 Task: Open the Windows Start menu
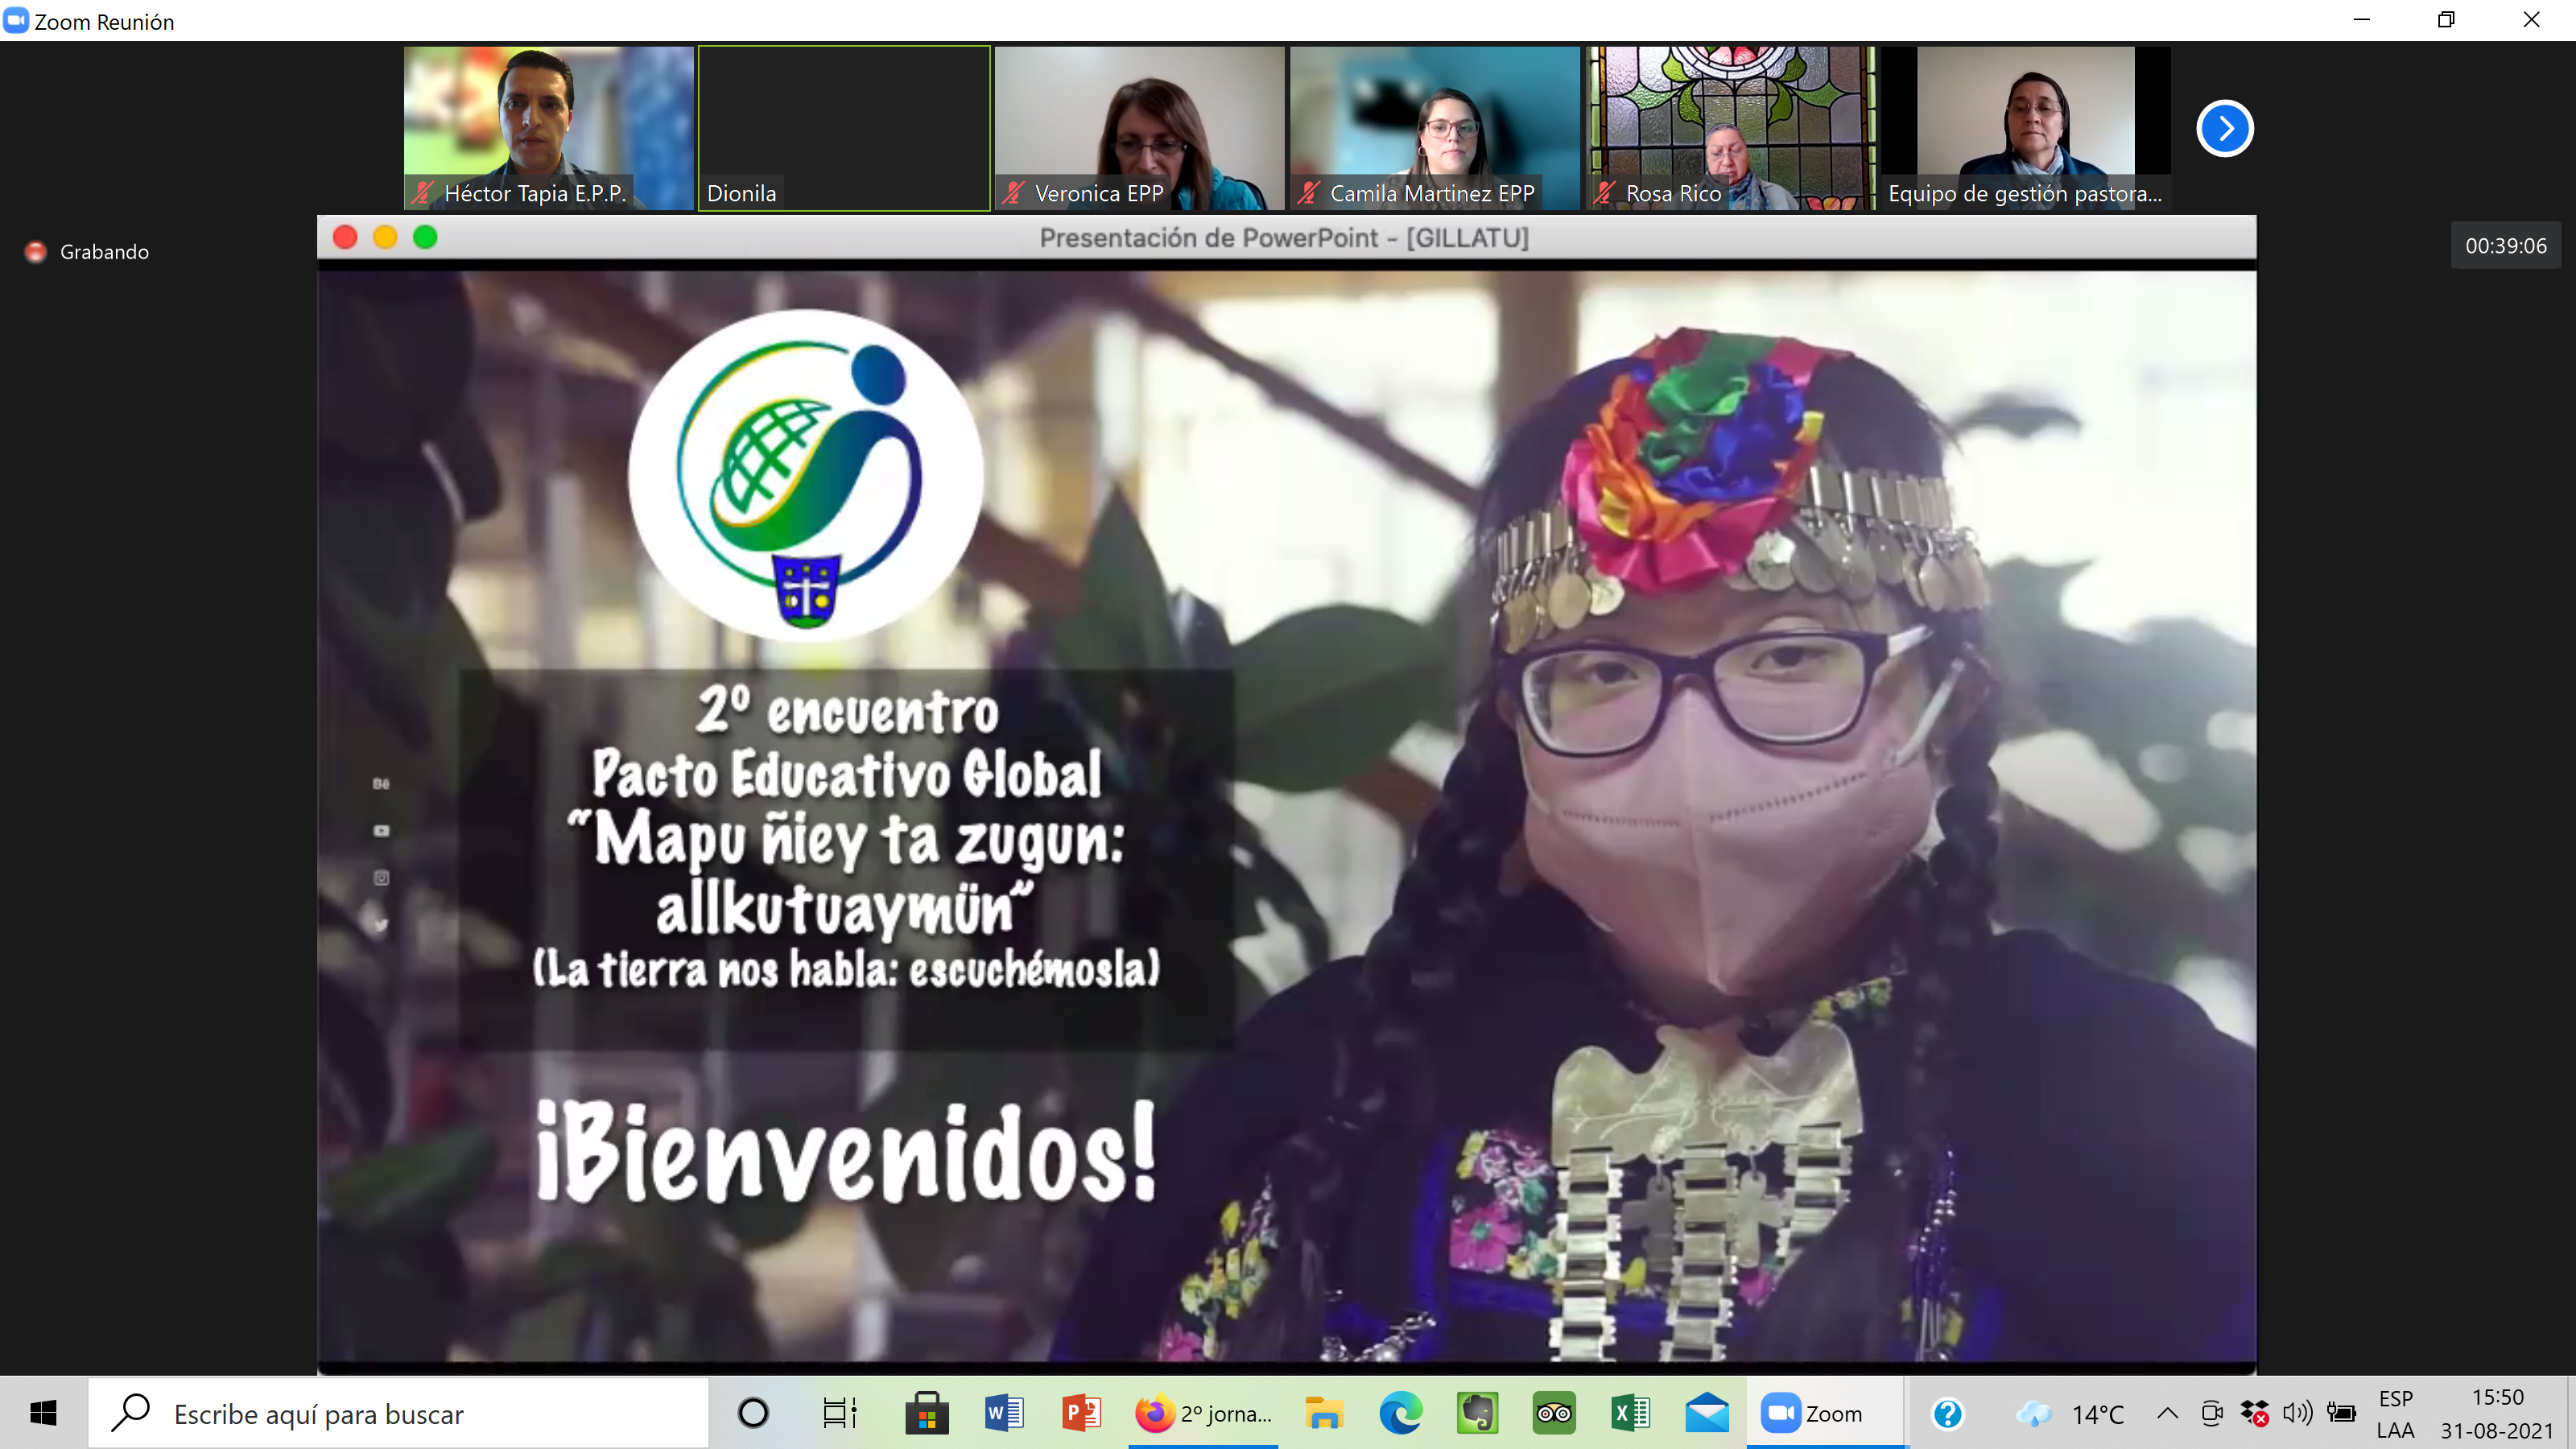pos(43,1413)
